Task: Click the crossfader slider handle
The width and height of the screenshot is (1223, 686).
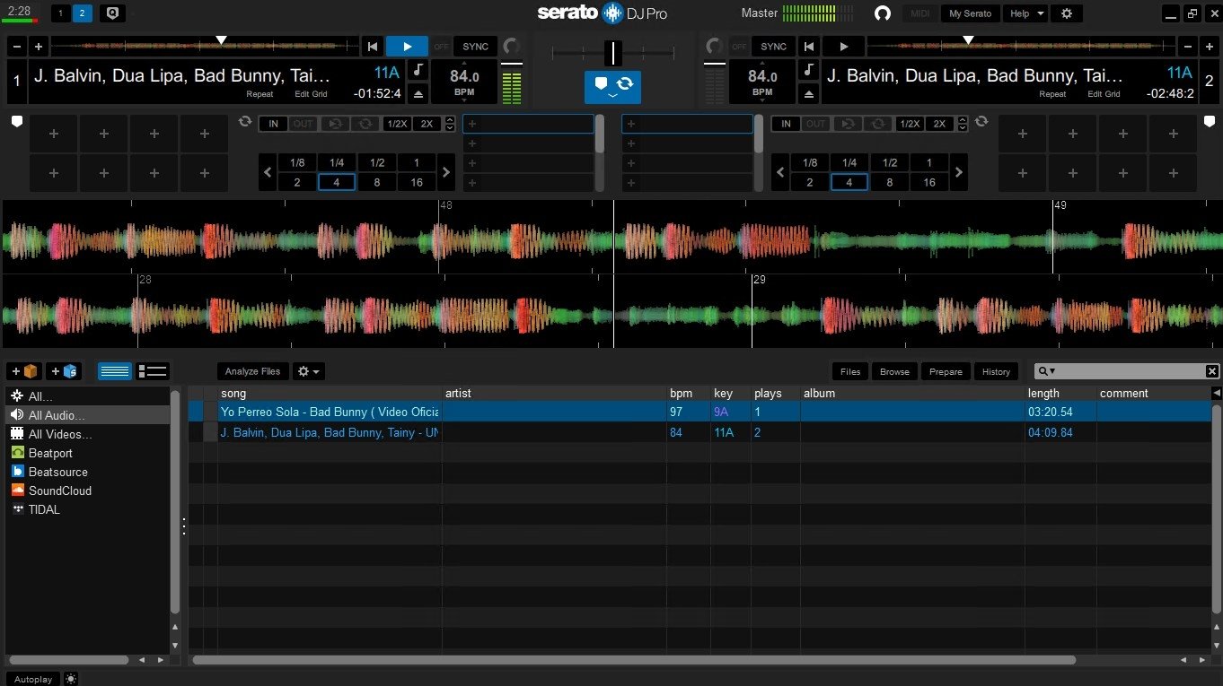Action: tap(613, 53)
